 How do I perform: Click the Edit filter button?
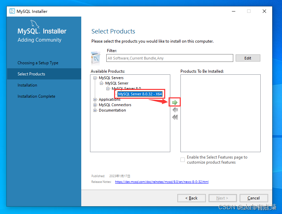pyautogui.click(x=248, y=58)
